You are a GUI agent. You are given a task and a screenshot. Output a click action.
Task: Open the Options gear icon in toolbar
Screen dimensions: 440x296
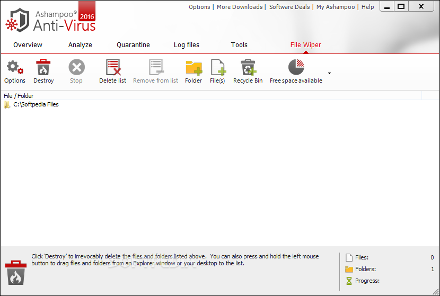pos(15,67)
